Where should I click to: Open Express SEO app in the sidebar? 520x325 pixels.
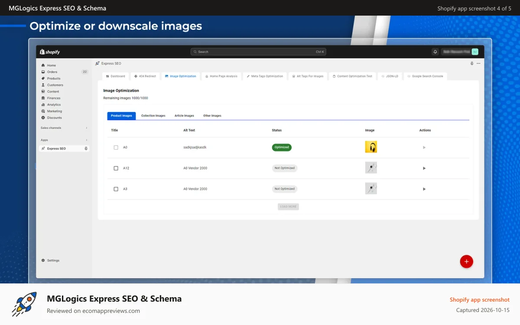point(64,149)
